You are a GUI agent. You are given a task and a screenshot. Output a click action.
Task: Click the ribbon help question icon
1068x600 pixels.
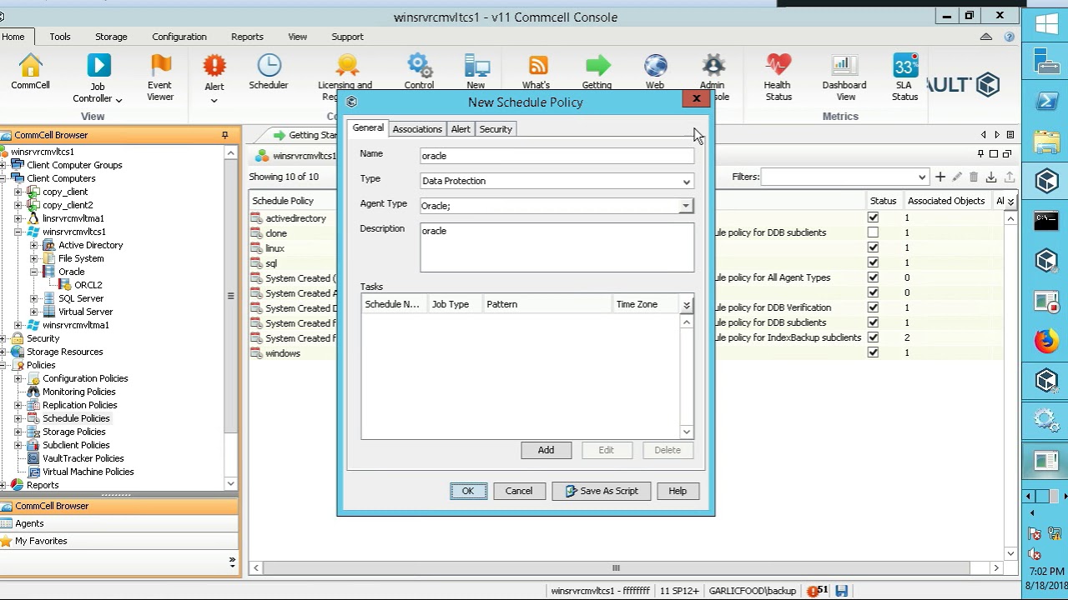point(1009,37)
